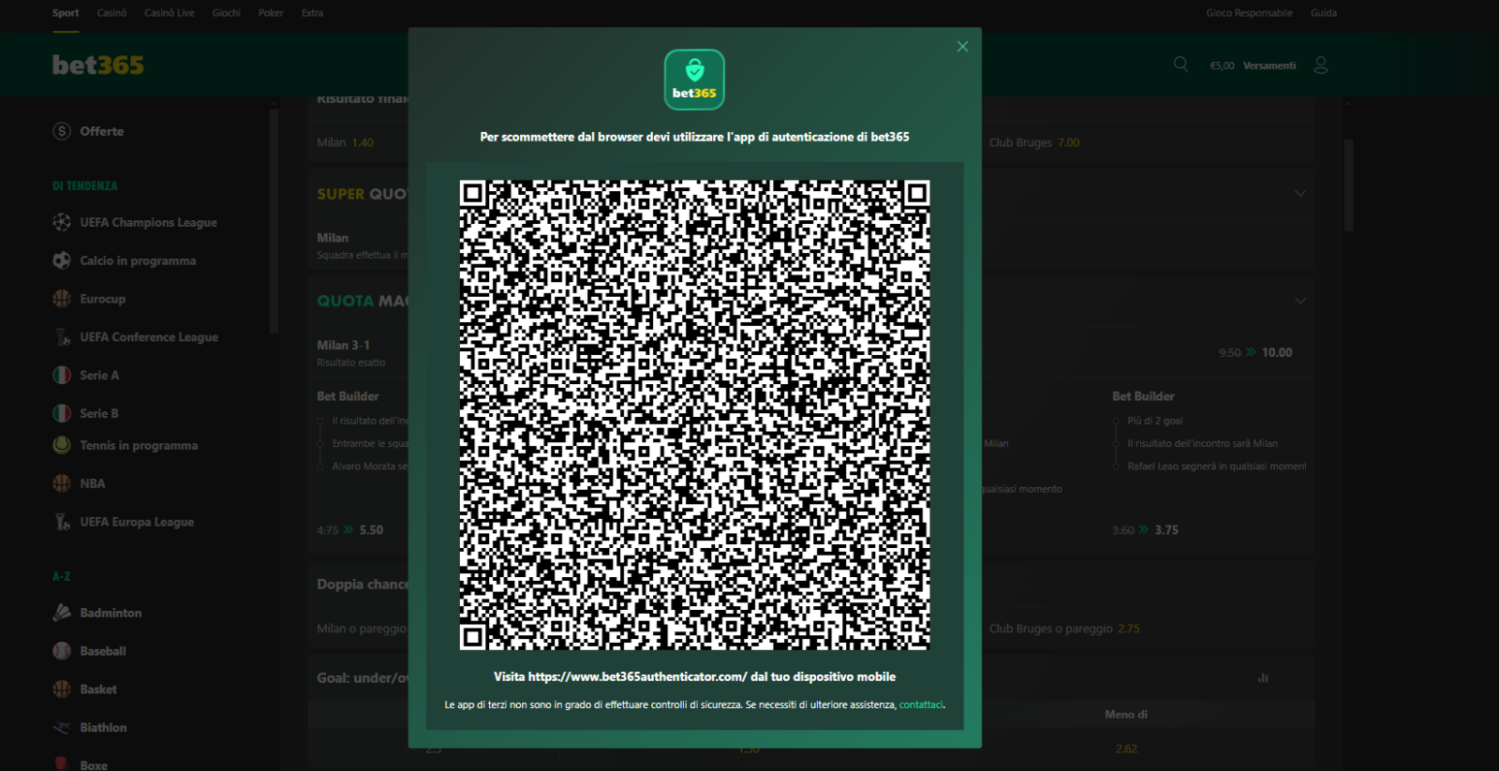
Task: Click the Versamenti deposit button
Action: [x=1269, y=66]
